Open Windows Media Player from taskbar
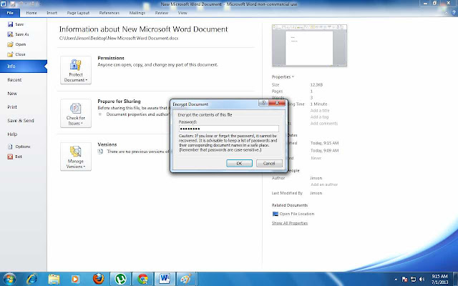 [75, 279]
